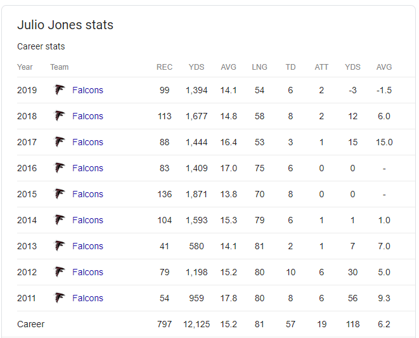Click the Falcons logo in 2016 row
419x338 pixels.
[x=60, y=168]
